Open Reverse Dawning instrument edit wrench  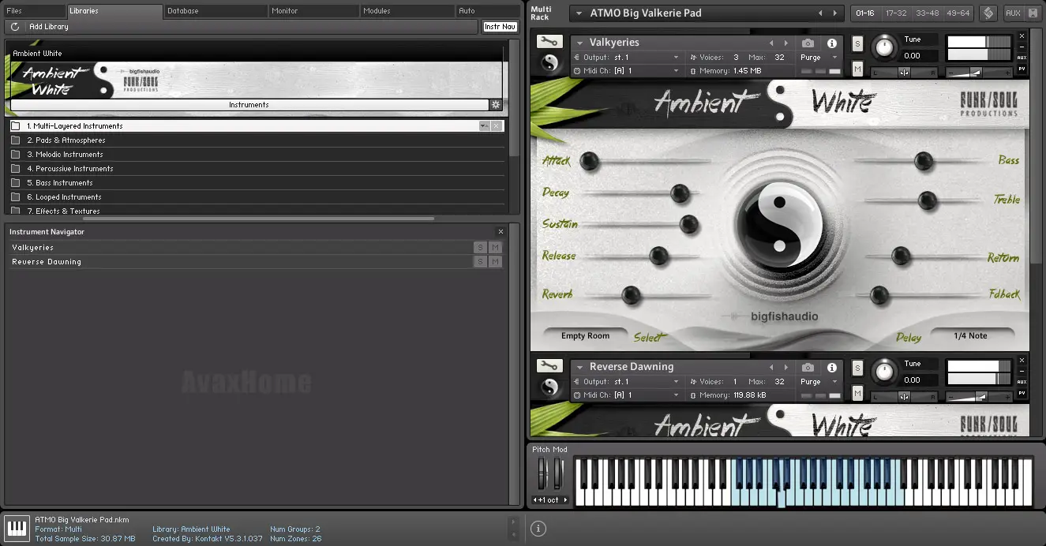[549, 366]
